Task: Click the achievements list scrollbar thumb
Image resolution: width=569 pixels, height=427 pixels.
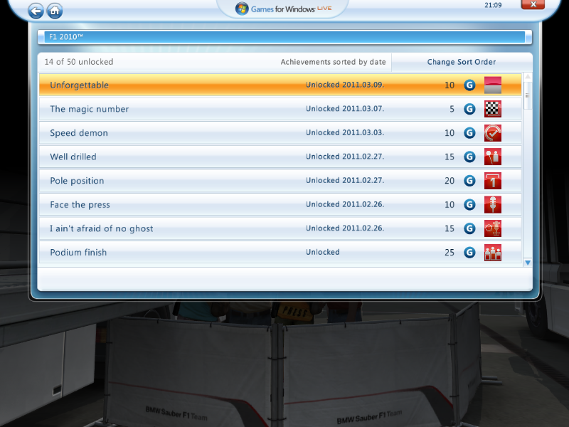Action: tap(528, 95)
